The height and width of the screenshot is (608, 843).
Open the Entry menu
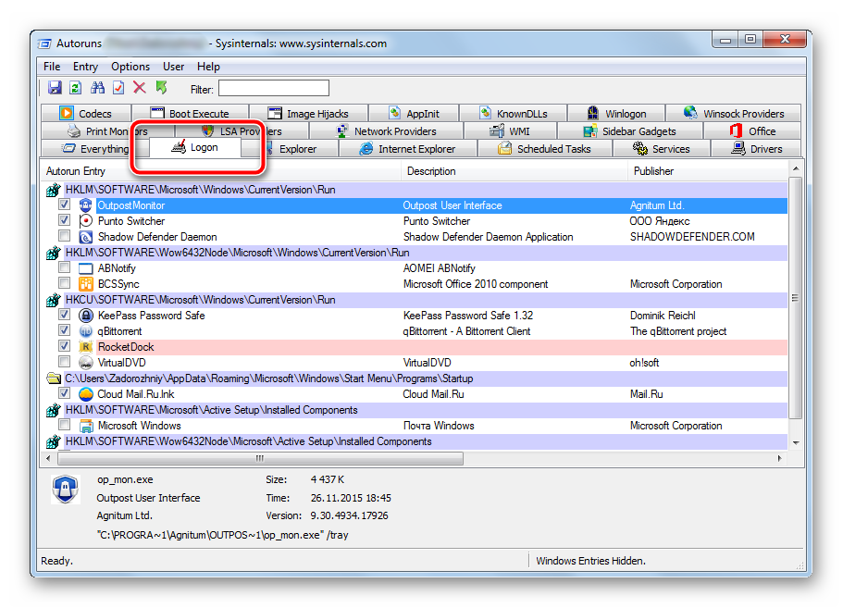pyautogui.click(x=85, y=67)
